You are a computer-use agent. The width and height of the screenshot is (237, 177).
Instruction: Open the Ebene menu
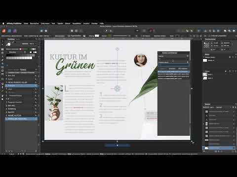click(x=68, y=24)
